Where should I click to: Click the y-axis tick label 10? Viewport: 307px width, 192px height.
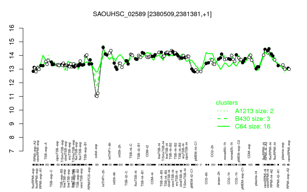click(x=12, y=110)
